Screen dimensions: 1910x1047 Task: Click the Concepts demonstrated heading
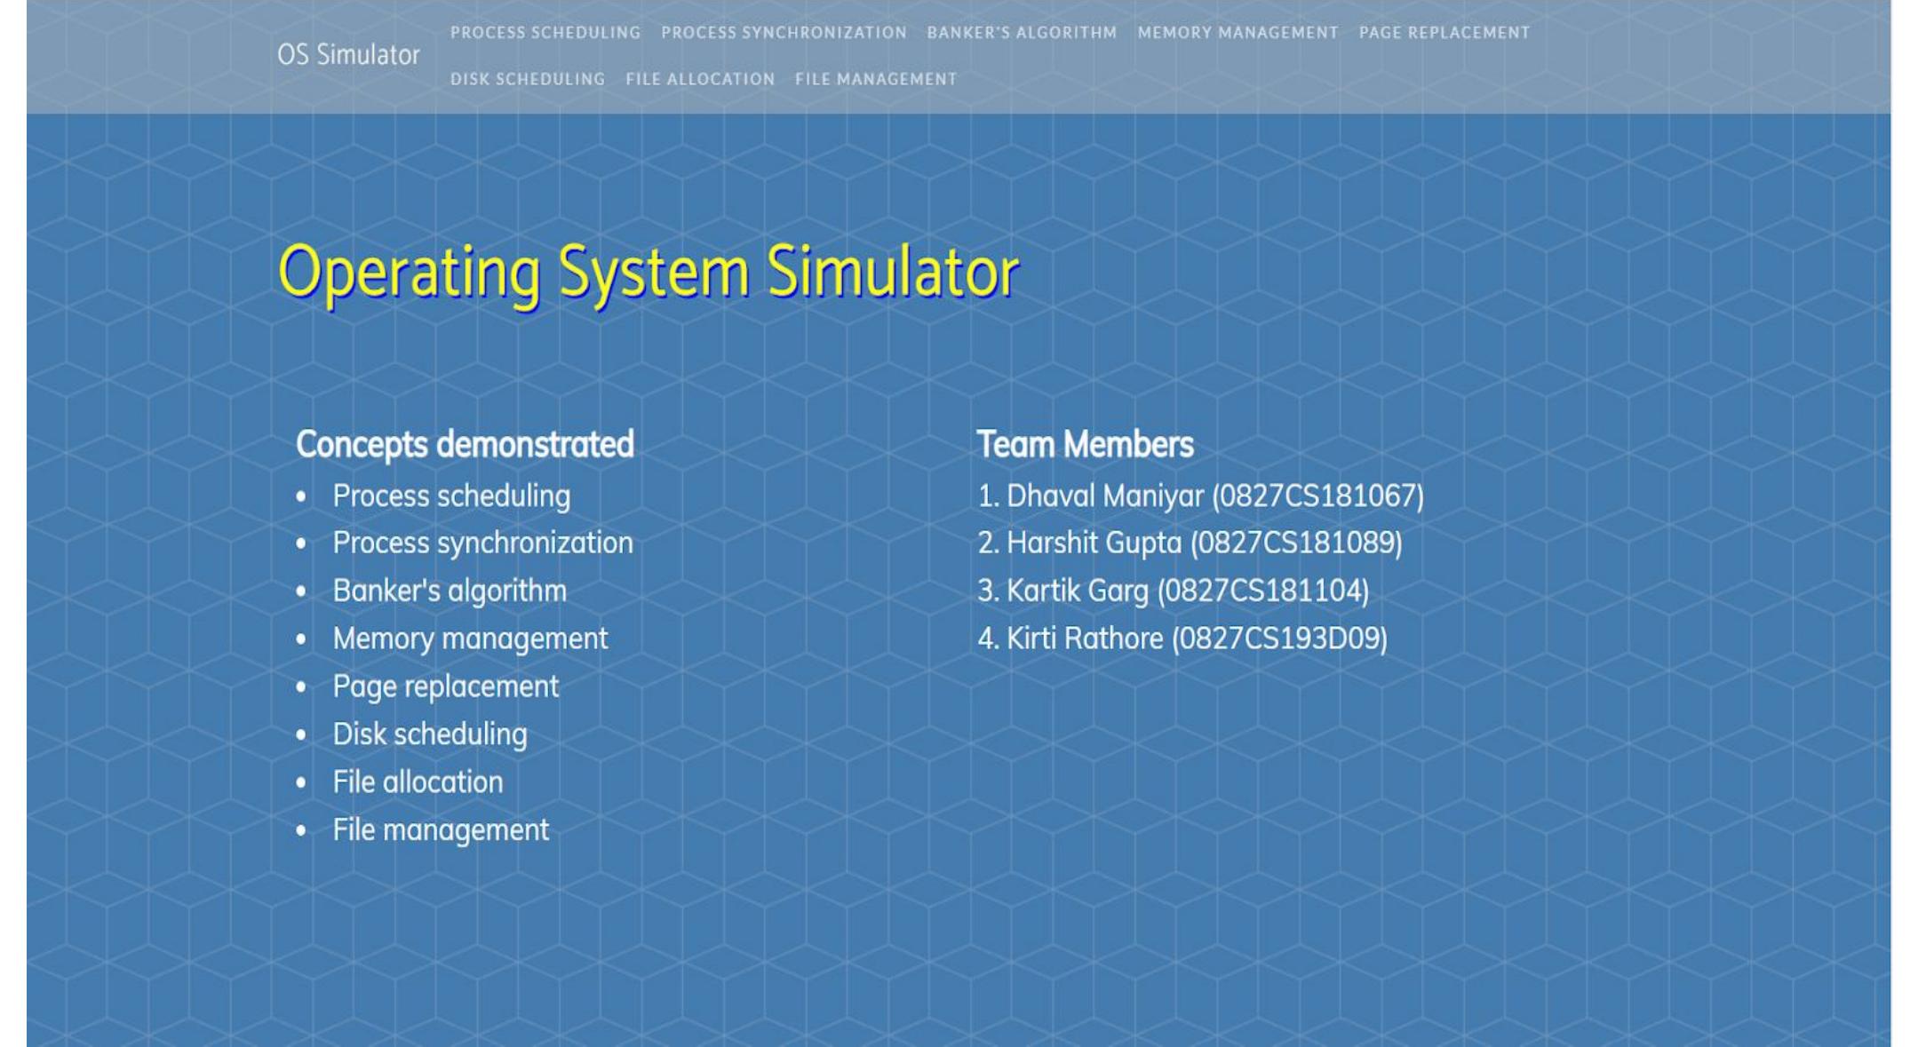tap(465, 445)
